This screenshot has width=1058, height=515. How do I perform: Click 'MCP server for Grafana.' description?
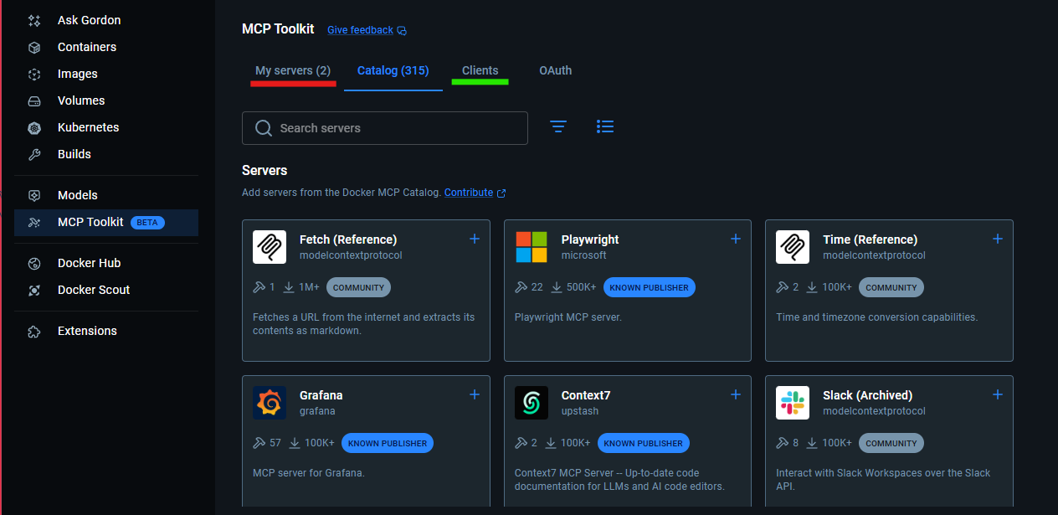point(309,473)
